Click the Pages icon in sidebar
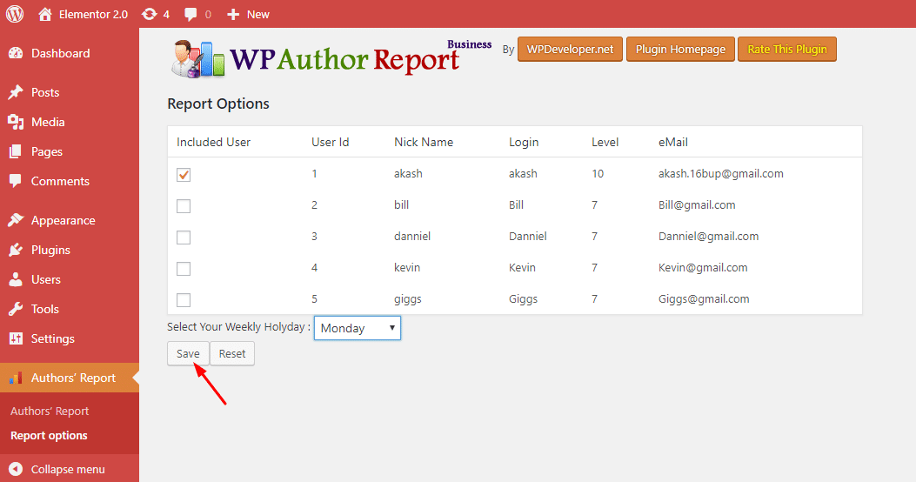 16,152
